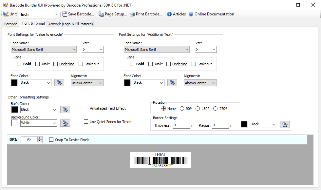321x190 pixels.
Task: Click the Articles link text
Action: pyautogui.click(x=179, y=14)
